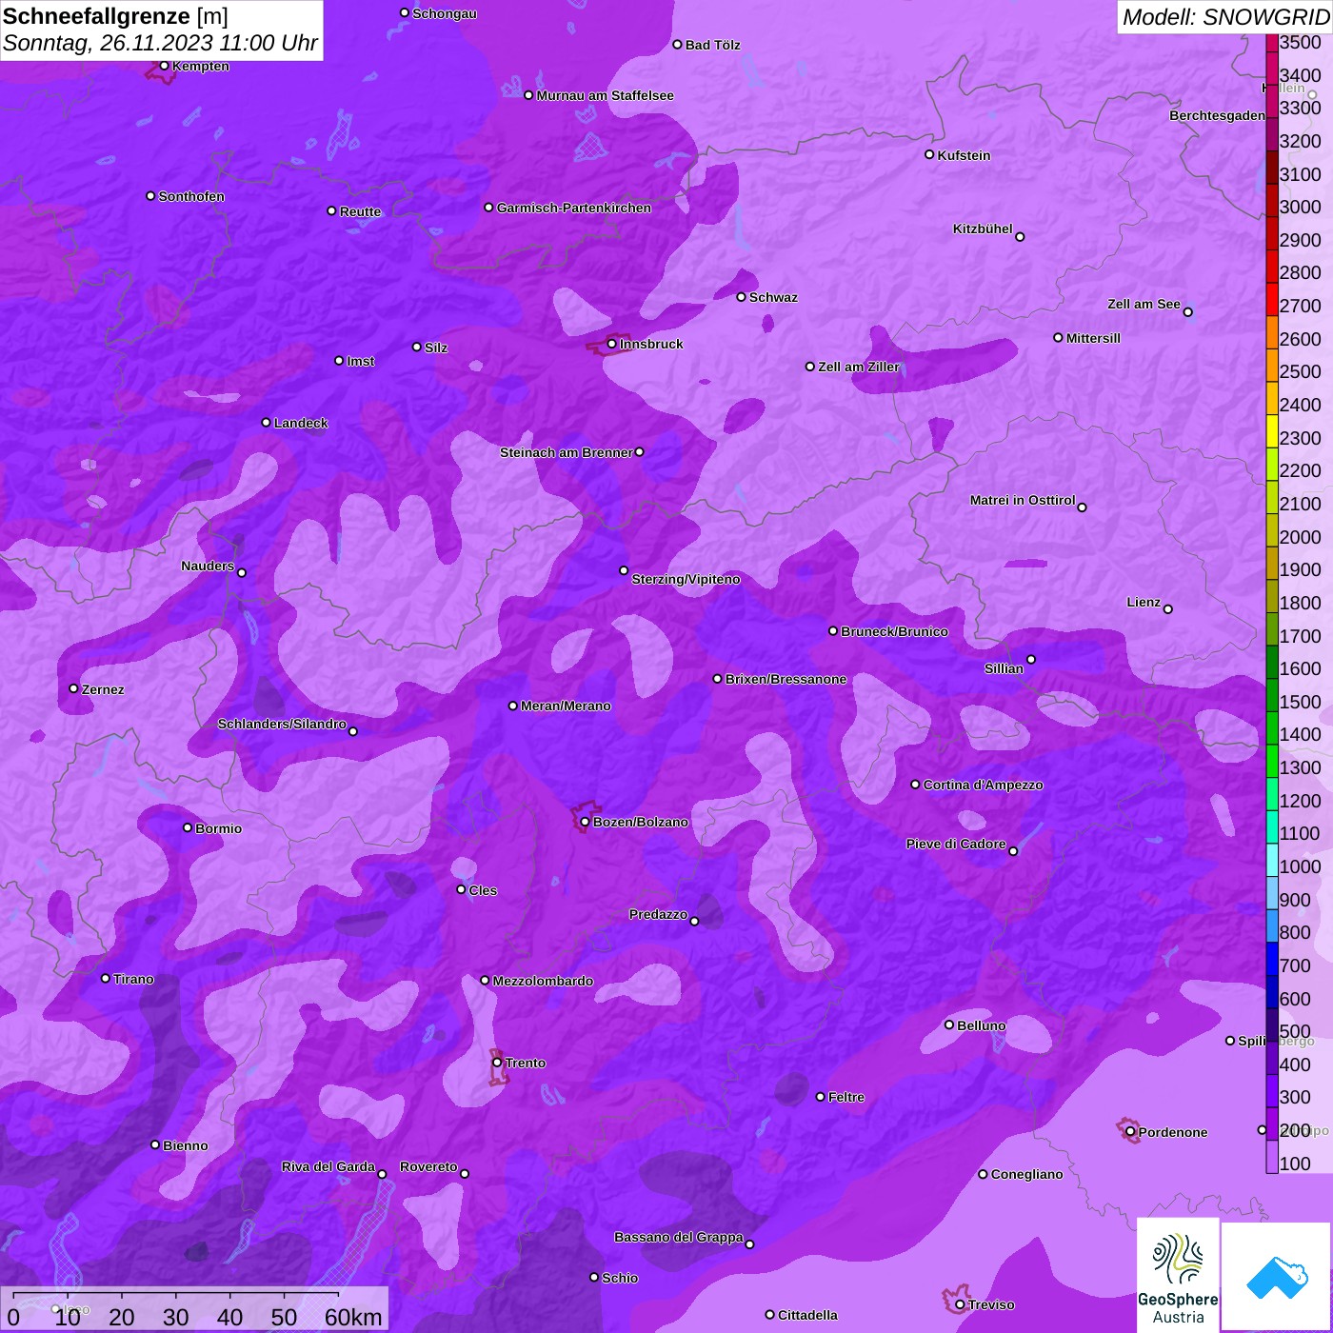Click the blue cloud house logo

click(1277, 1276)
